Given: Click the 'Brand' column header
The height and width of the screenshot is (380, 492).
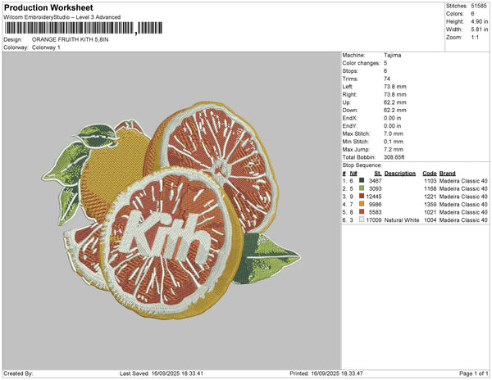Looking at the screenshot, I should pyautogui.click(x=448, y=174).
